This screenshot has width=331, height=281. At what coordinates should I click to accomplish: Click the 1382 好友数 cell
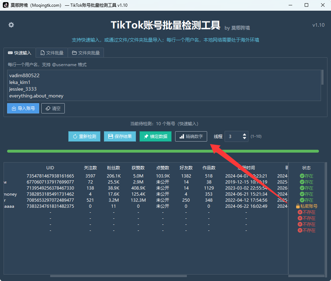coord(186,176)
